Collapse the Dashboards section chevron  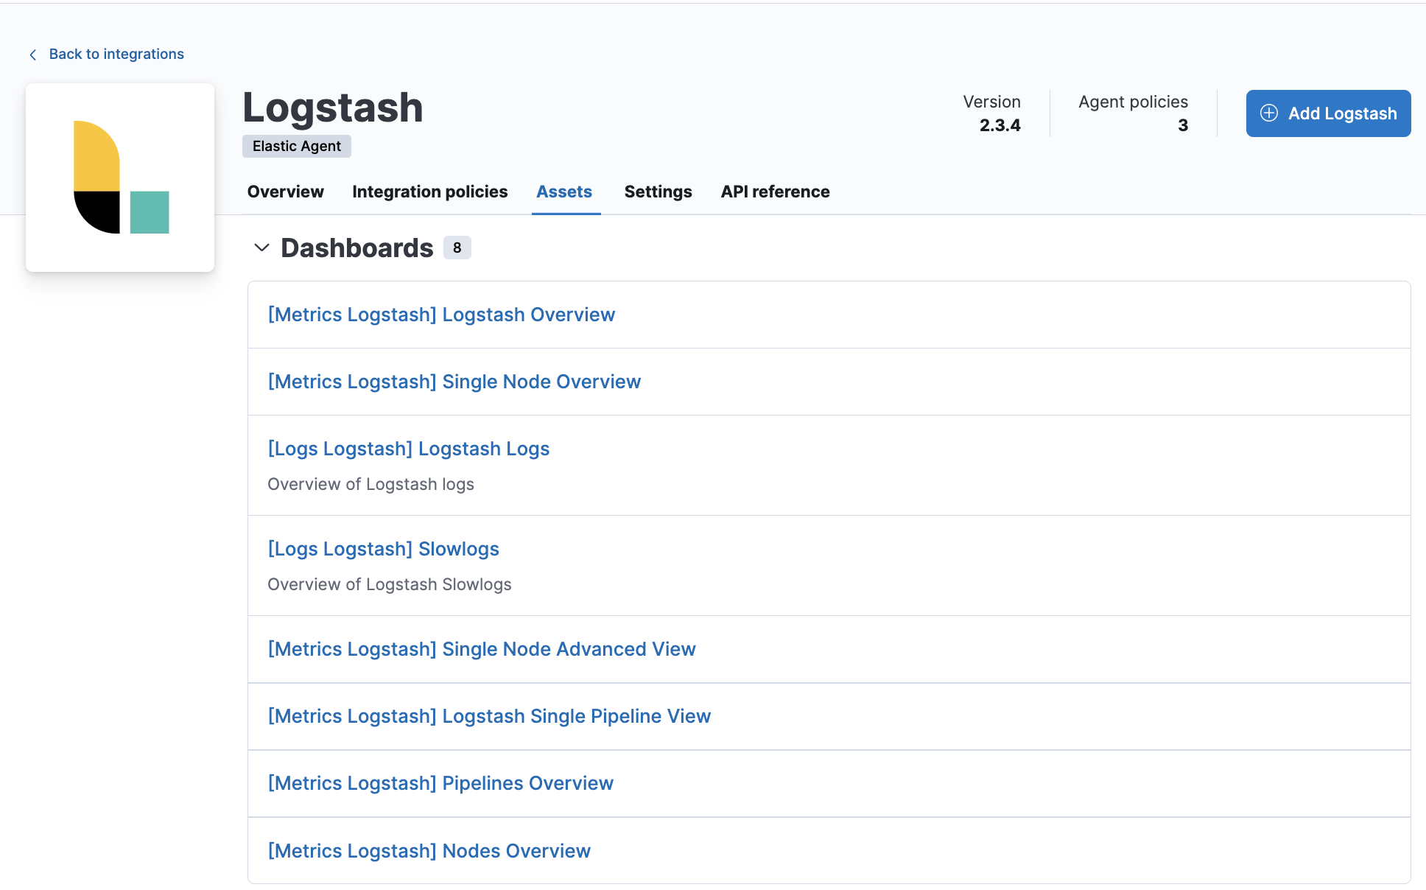[261, 248]
